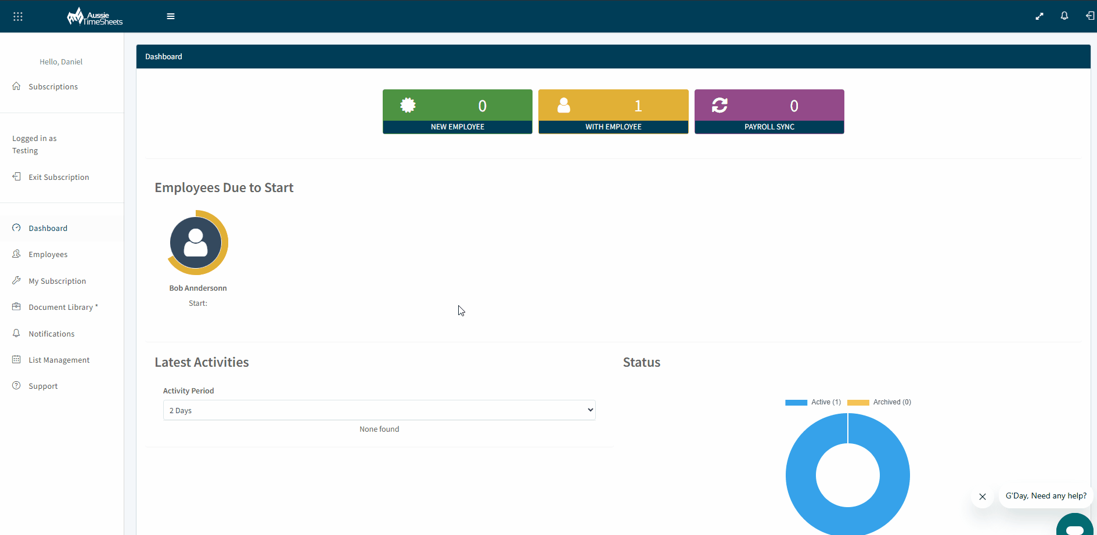
Task: Go to Dashboard menu item
Action: point(48,228)
